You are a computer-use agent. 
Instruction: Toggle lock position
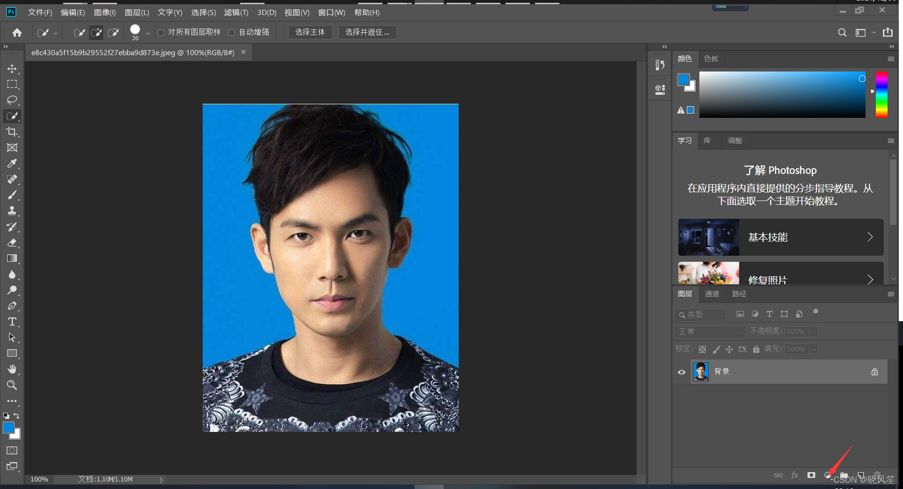pyautogui.click(x=729, y=349)
